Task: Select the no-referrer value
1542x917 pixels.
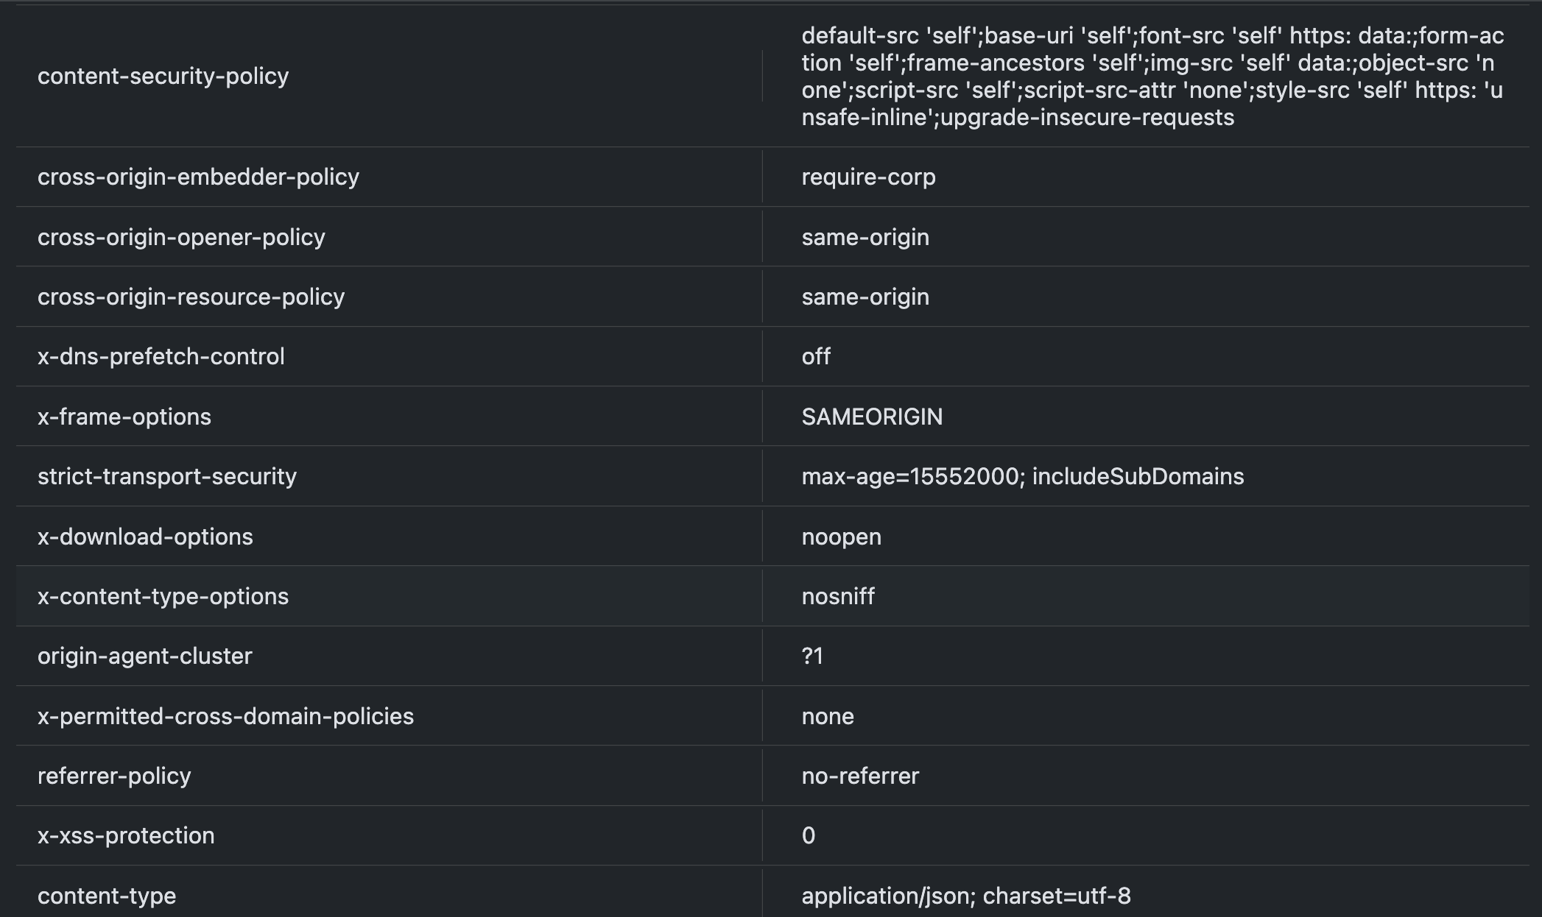Action: point(860,776)
